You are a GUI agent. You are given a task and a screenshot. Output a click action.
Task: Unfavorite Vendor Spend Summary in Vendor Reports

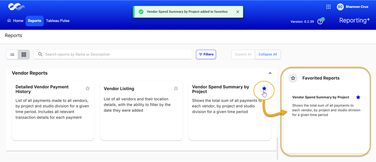[264, 89]
